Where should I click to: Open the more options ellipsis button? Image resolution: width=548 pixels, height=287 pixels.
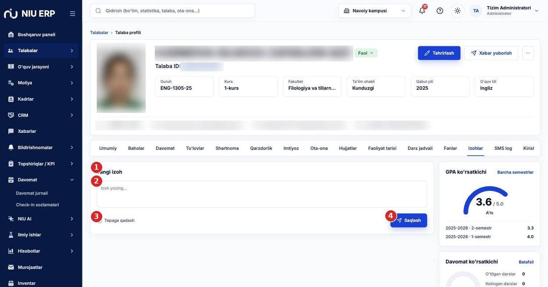coord(528,53)
